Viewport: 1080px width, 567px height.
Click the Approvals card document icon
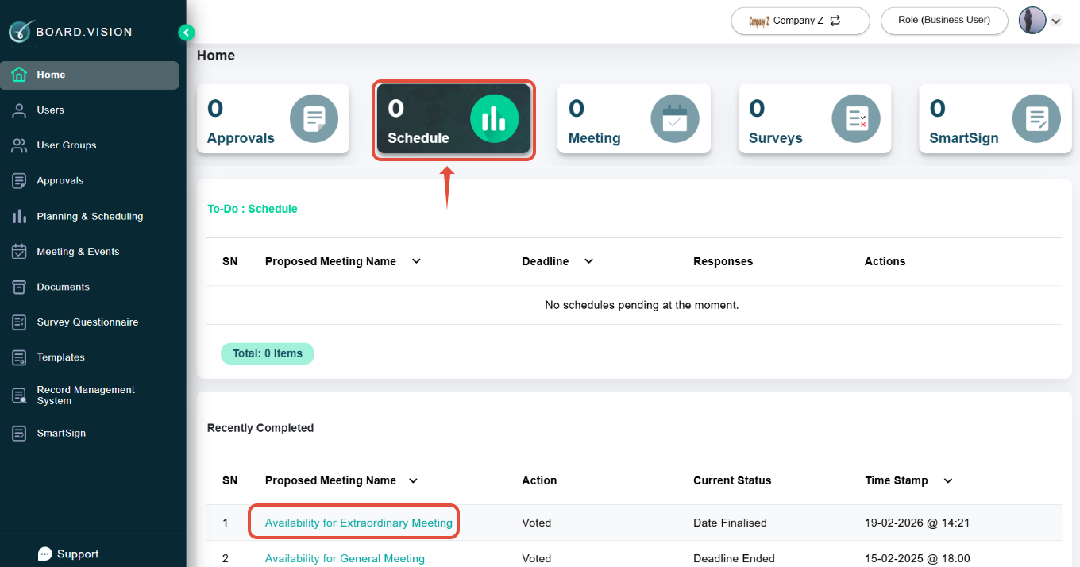tap(314, 119)
